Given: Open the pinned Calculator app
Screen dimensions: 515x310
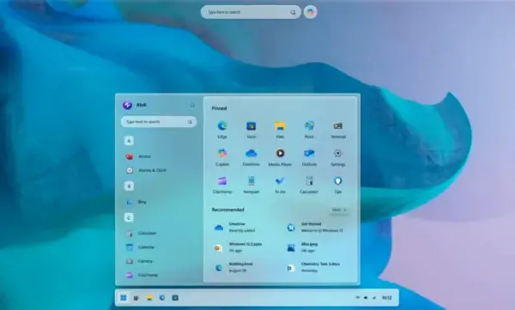Looking at the screenshot, I should click(309, 185).
